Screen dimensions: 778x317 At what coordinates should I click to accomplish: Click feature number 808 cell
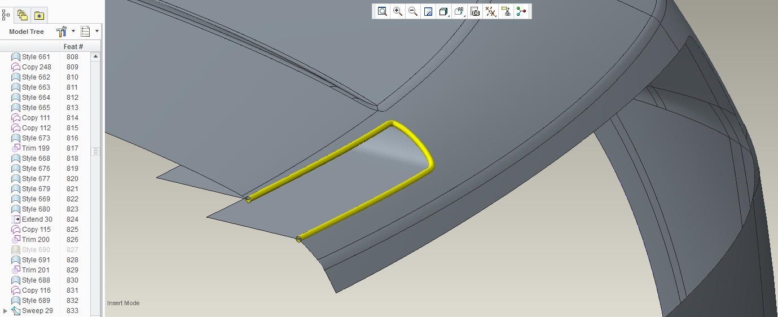click(x=72, y=57)
